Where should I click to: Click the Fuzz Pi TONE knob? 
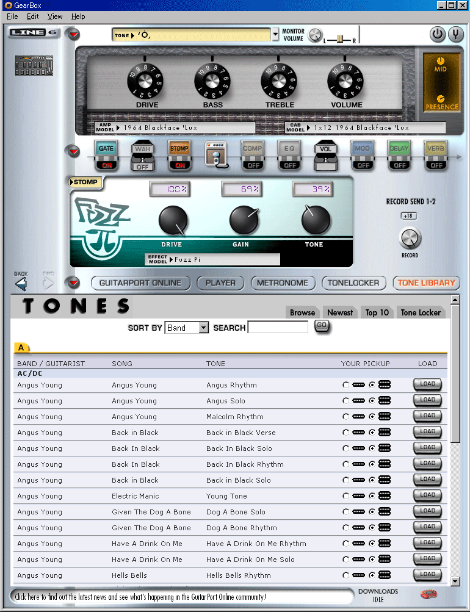(x=316, y=220)
